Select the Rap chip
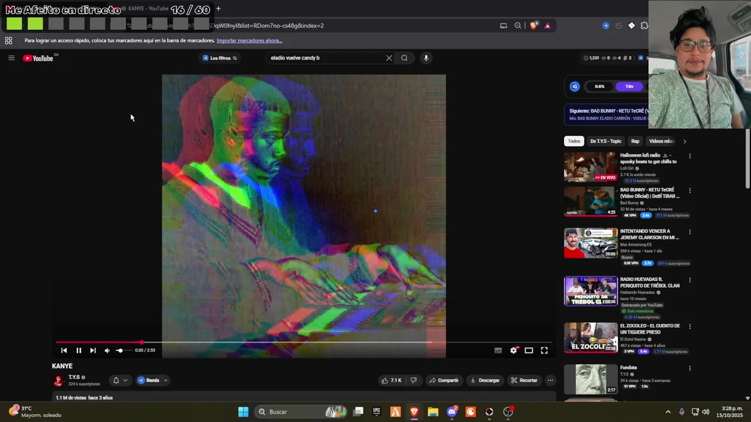 635,141
